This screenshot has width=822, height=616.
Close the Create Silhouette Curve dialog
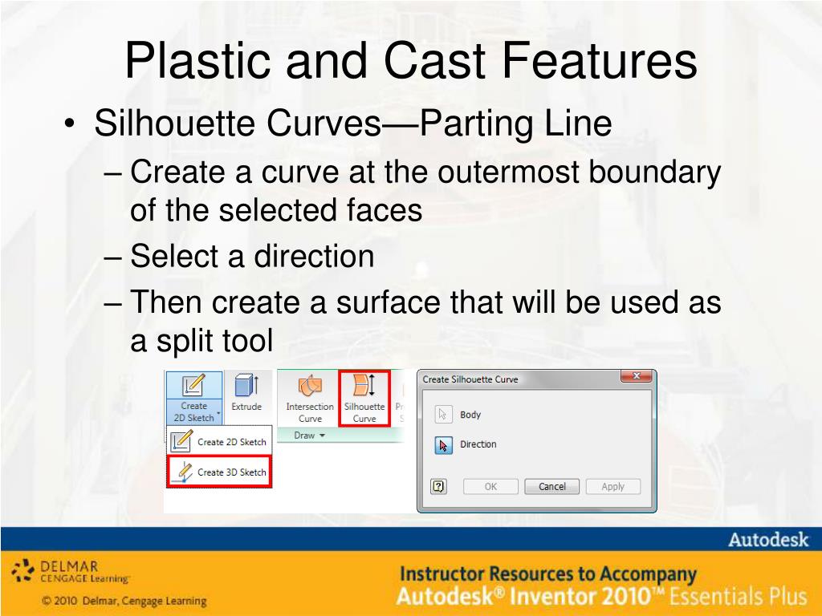point(636,376)
